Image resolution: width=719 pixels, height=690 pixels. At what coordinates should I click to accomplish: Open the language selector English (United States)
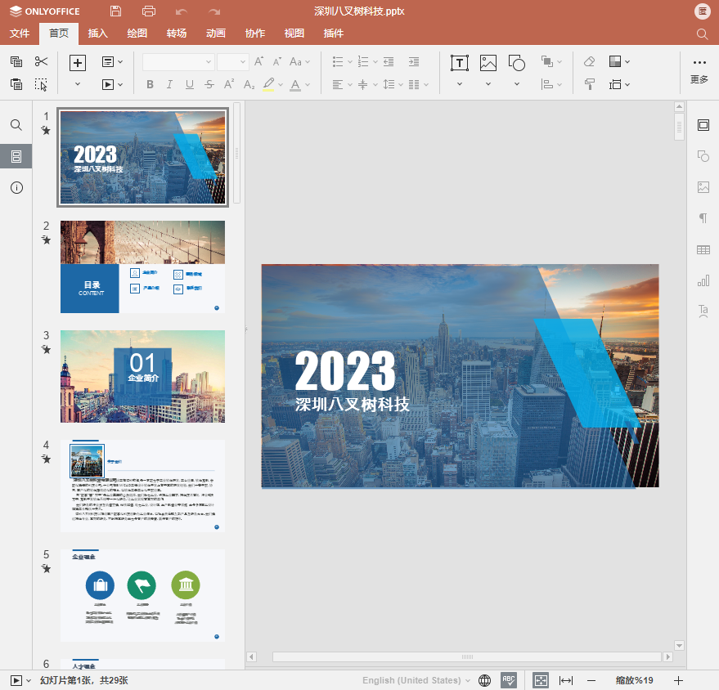tap(416, 680)
